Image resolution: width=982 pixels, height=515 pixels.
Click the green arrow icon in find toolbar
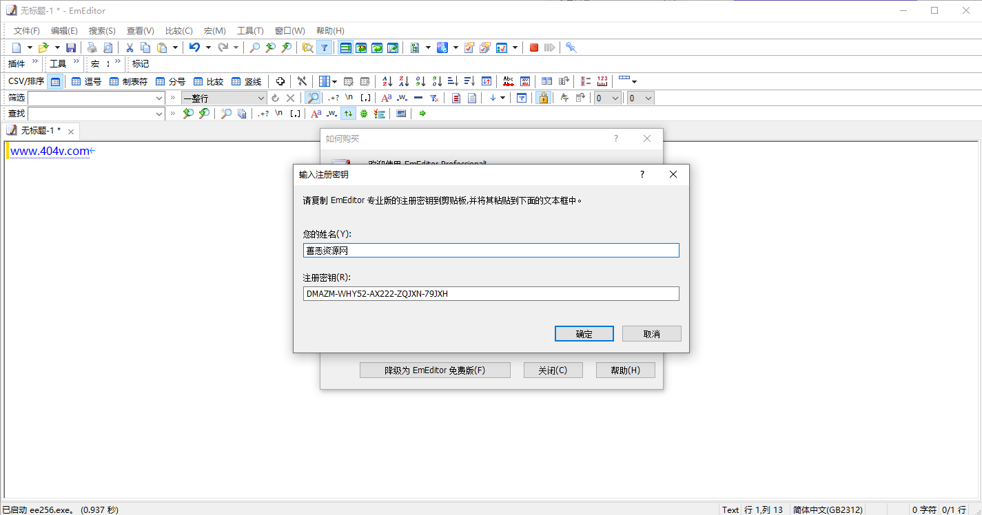coord(422,114)
